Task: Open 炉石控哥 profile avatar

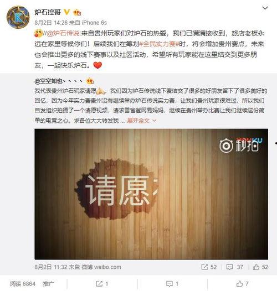Action: (18, 17)
